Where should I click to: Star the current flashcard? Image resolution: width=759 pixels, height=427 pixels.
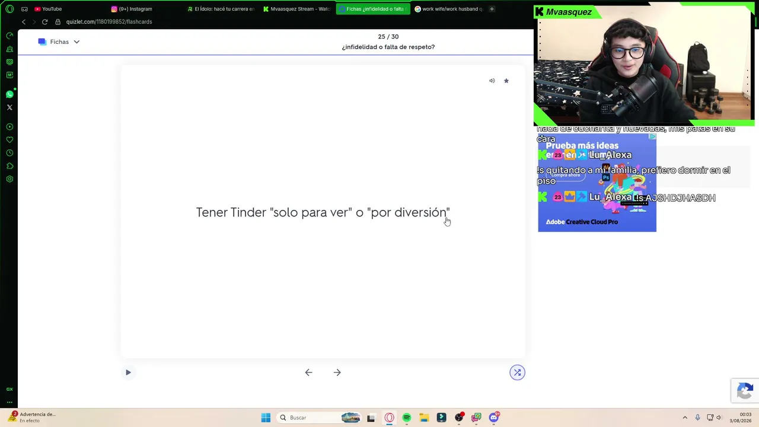506,81
